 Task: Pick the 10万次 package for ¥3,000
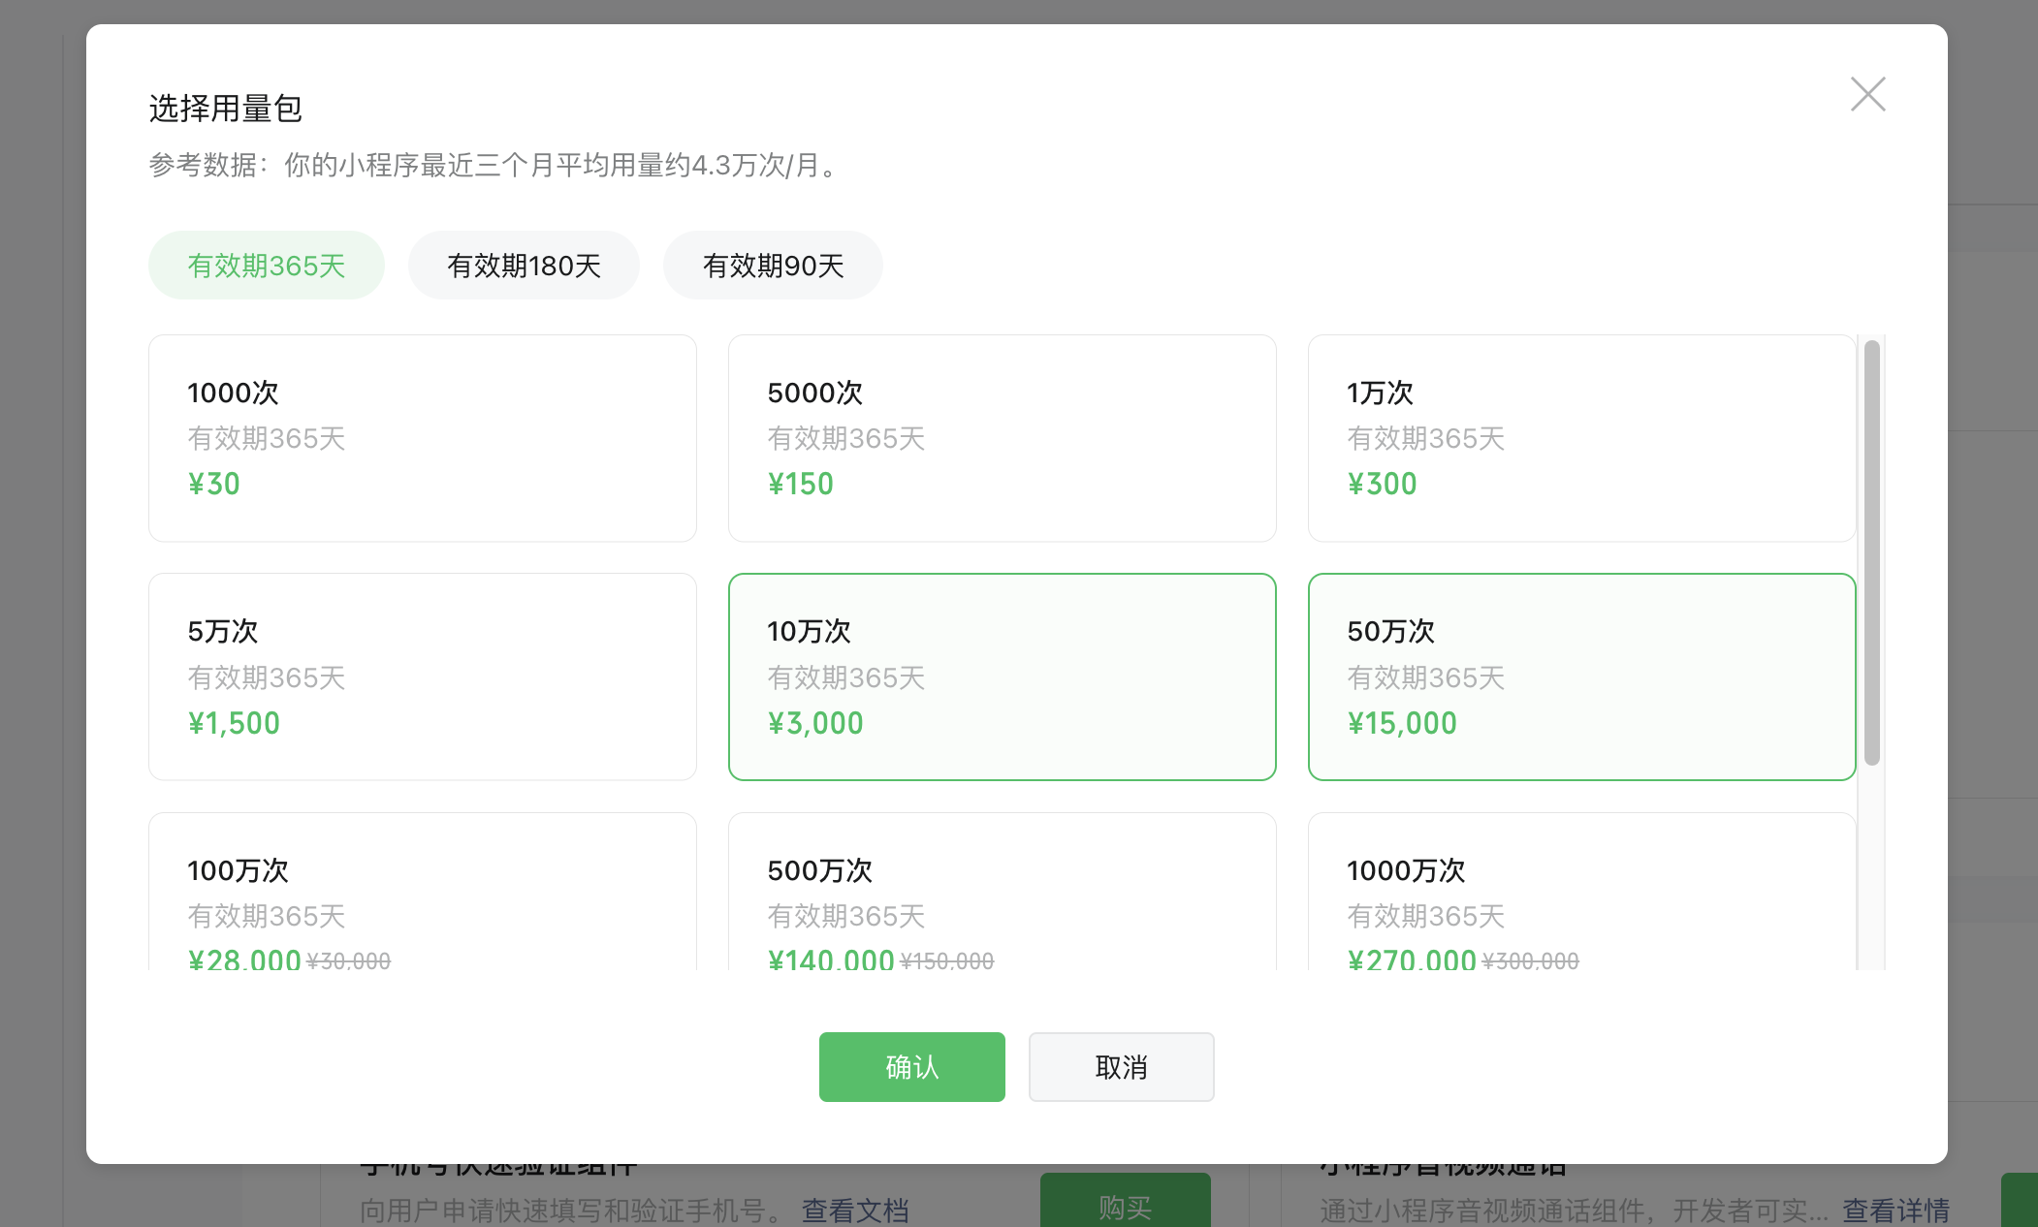click(1002, 676)
